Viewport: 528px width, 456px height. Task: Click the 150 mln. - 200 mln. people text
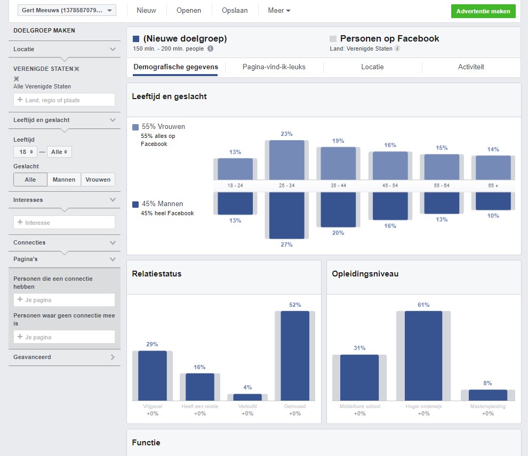[x=169, y=49]
